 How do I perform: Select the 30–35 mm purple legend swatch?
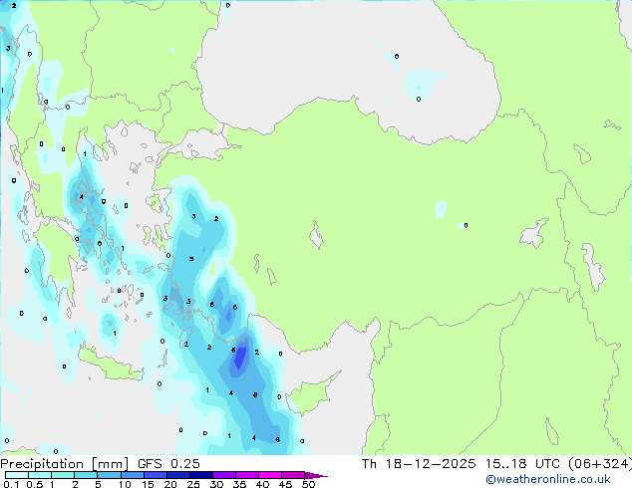pyautogui.click(x=223, y=475)
